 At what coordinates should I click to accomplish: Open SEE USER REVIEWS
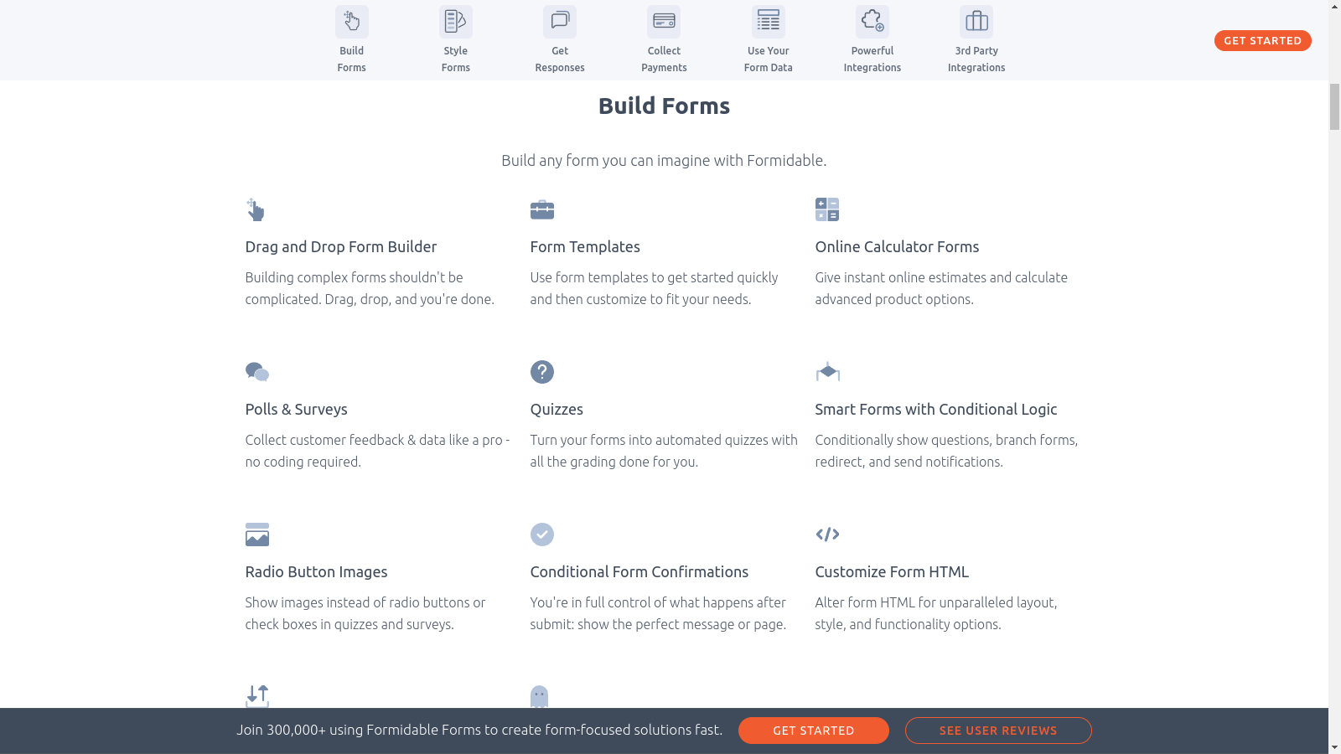998,730
